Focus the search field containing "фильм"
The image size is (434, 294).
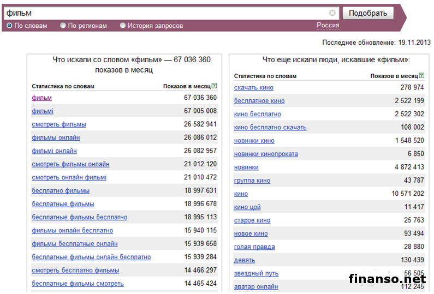click(x=164, y=13)
